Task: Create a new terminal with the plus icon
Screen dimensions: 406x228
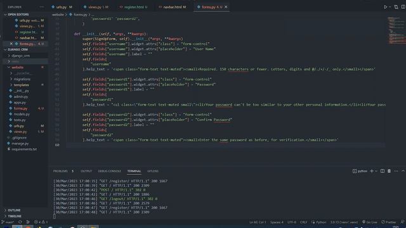Action: click(372, 171)
